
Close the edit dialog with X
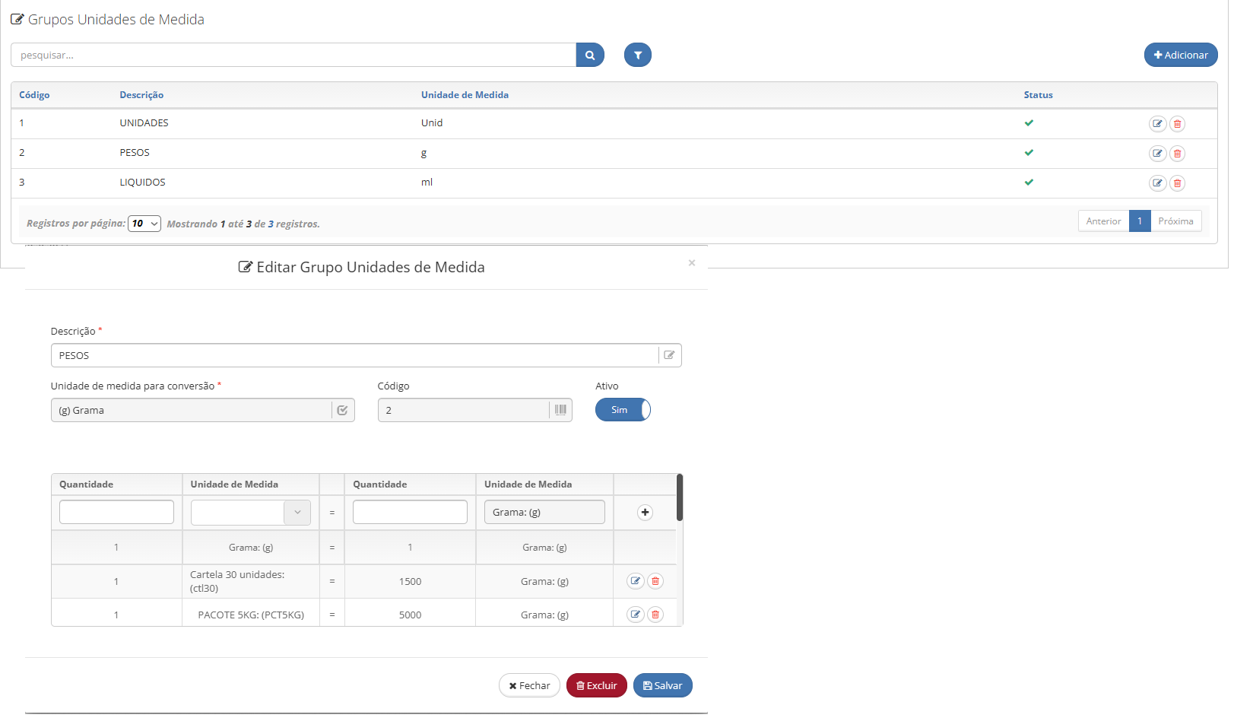pyautogui.click(x=692, y=263)
